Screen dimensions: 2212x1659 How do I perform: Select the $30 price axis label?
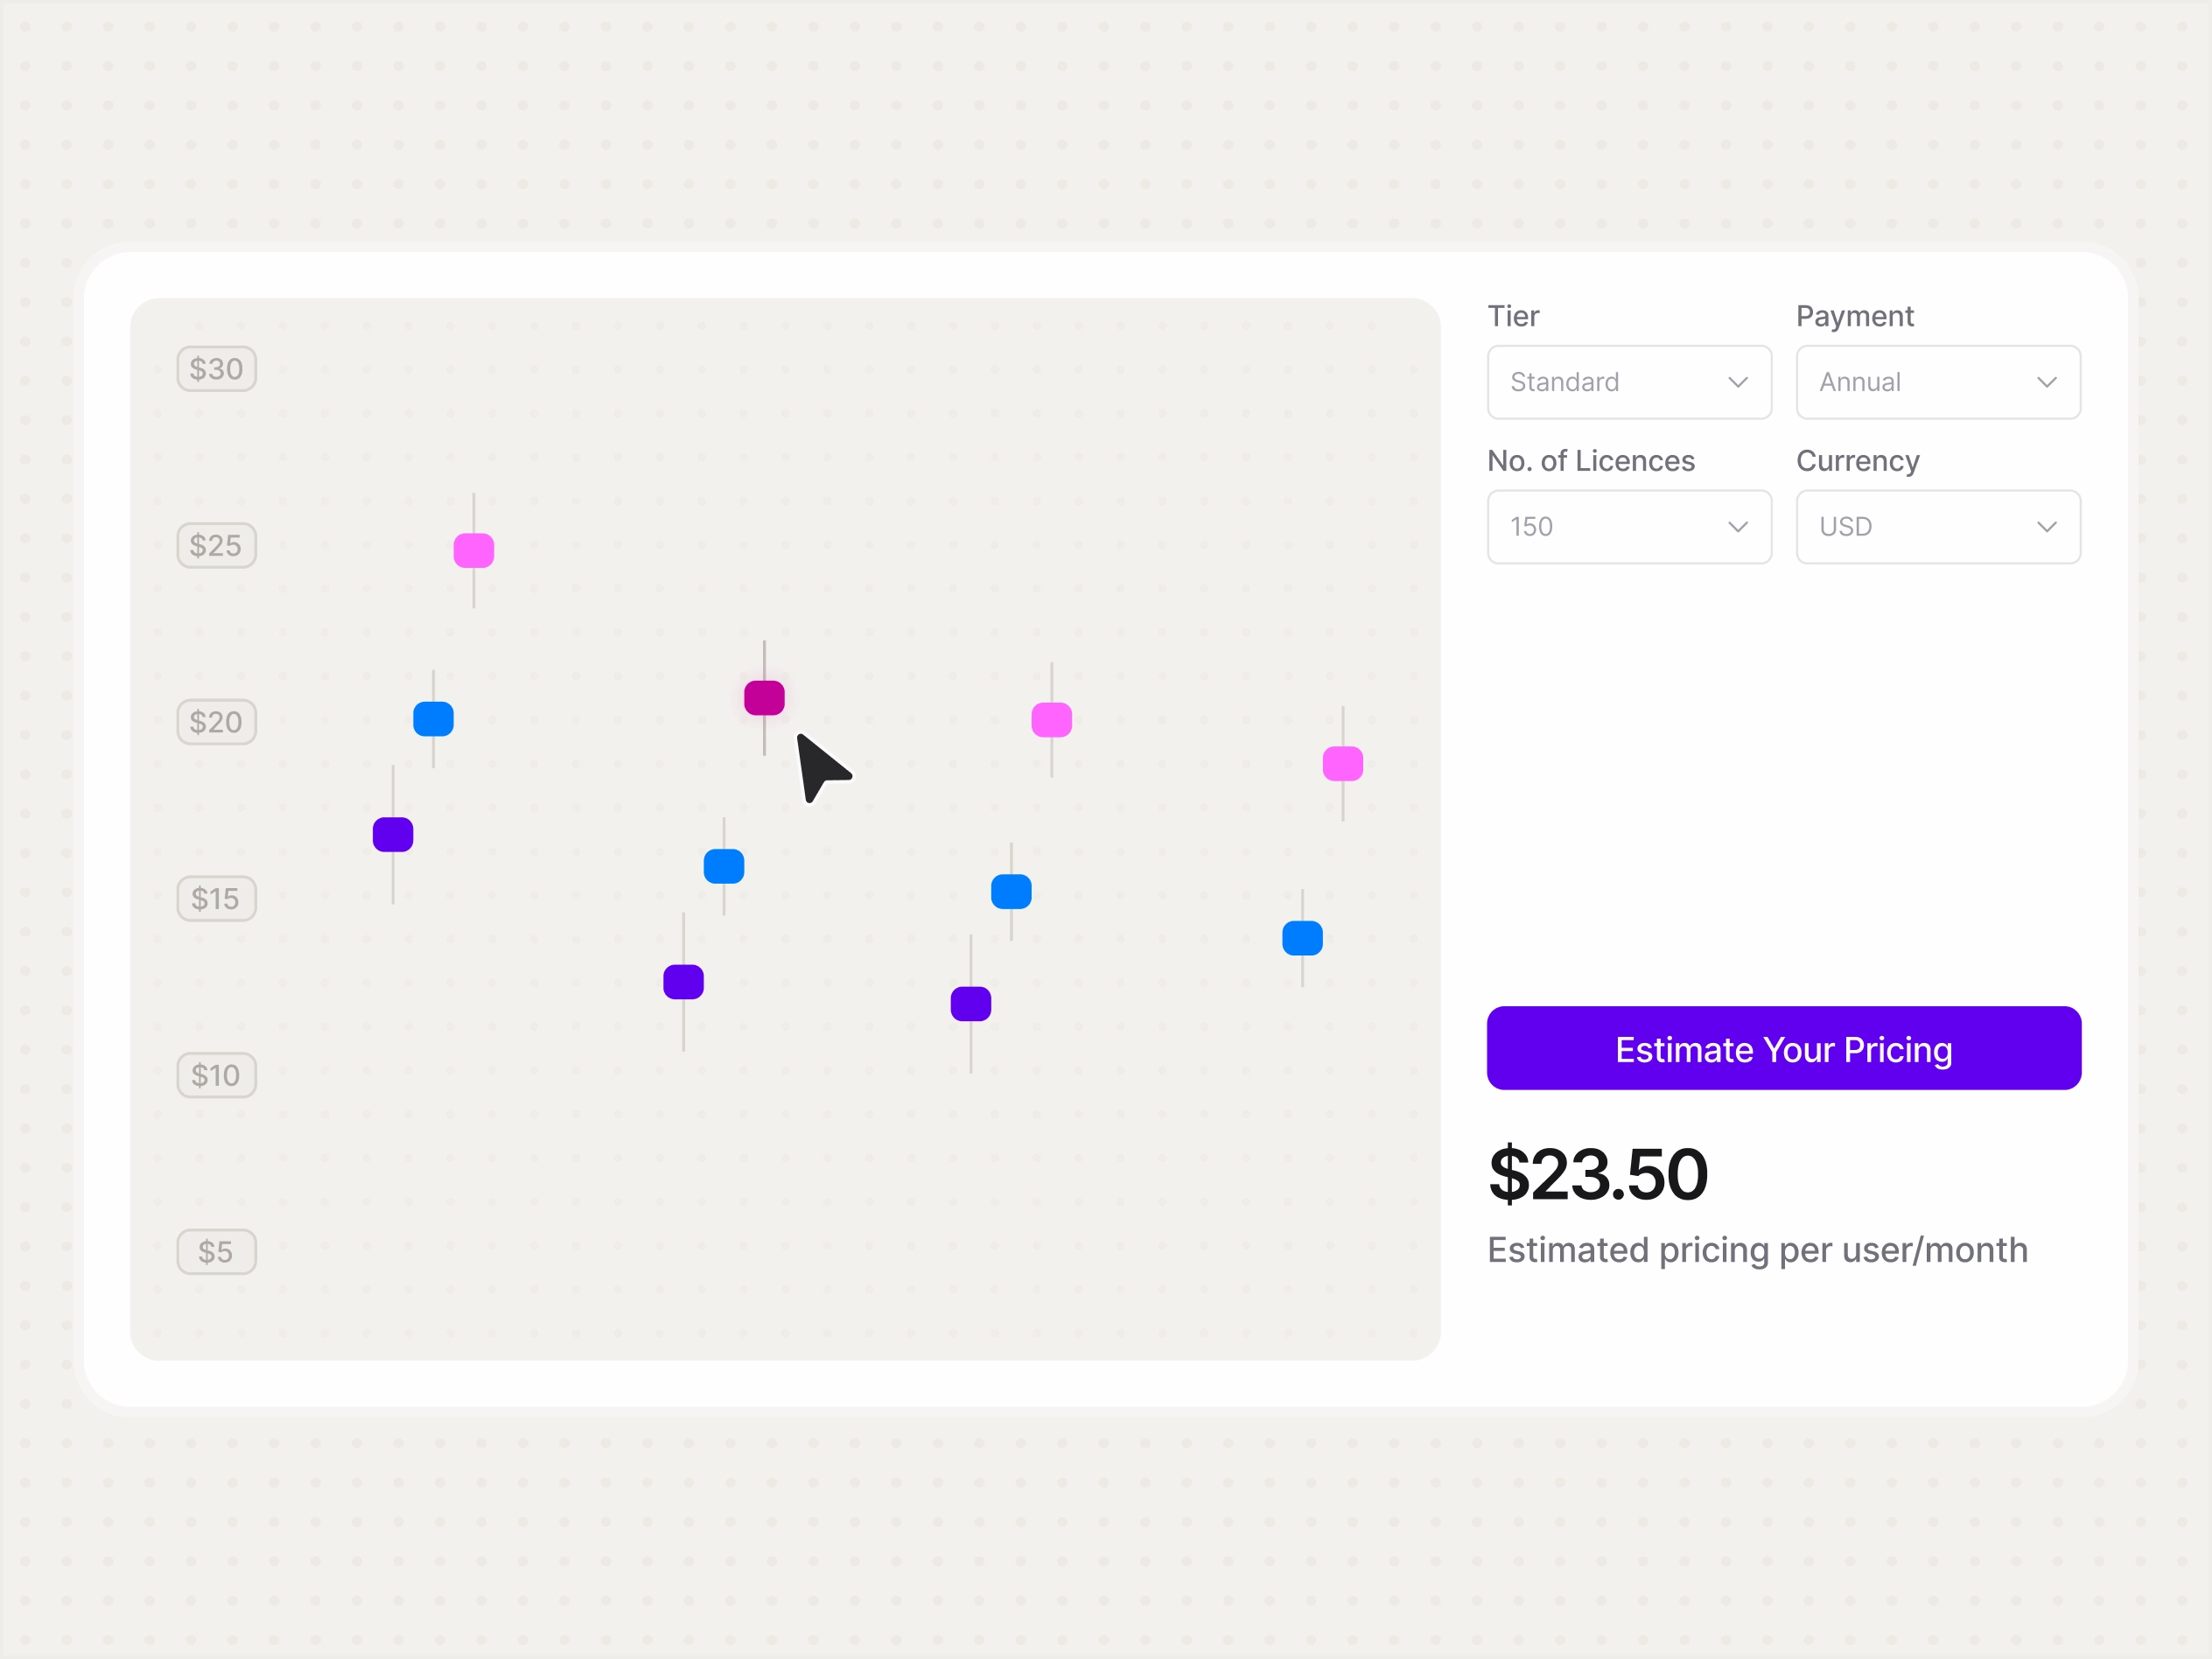tap(217, 369)
